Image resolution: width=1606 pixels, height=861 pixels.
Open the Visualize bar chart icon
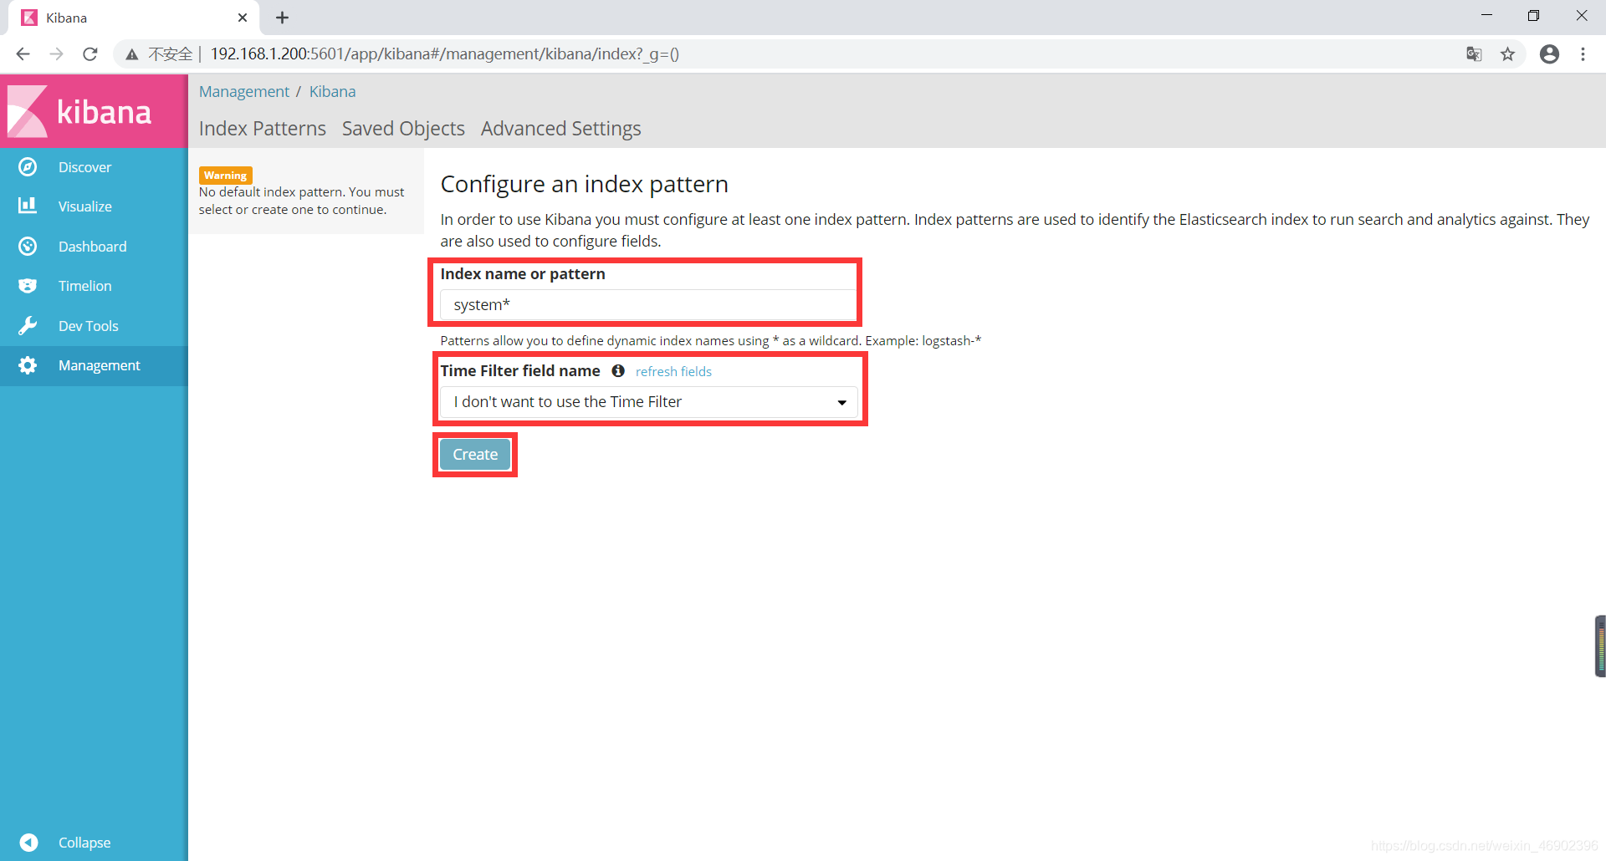coord(28,206)
